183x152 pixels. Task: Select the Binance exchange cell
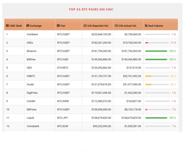[x=40, y=51]
